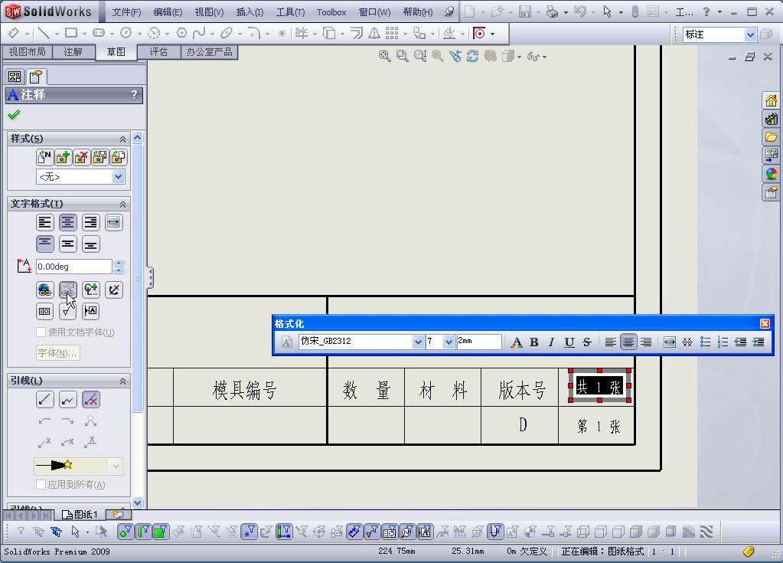Toggle Underline in the 格式化 toolbar

tap(569, 342)
